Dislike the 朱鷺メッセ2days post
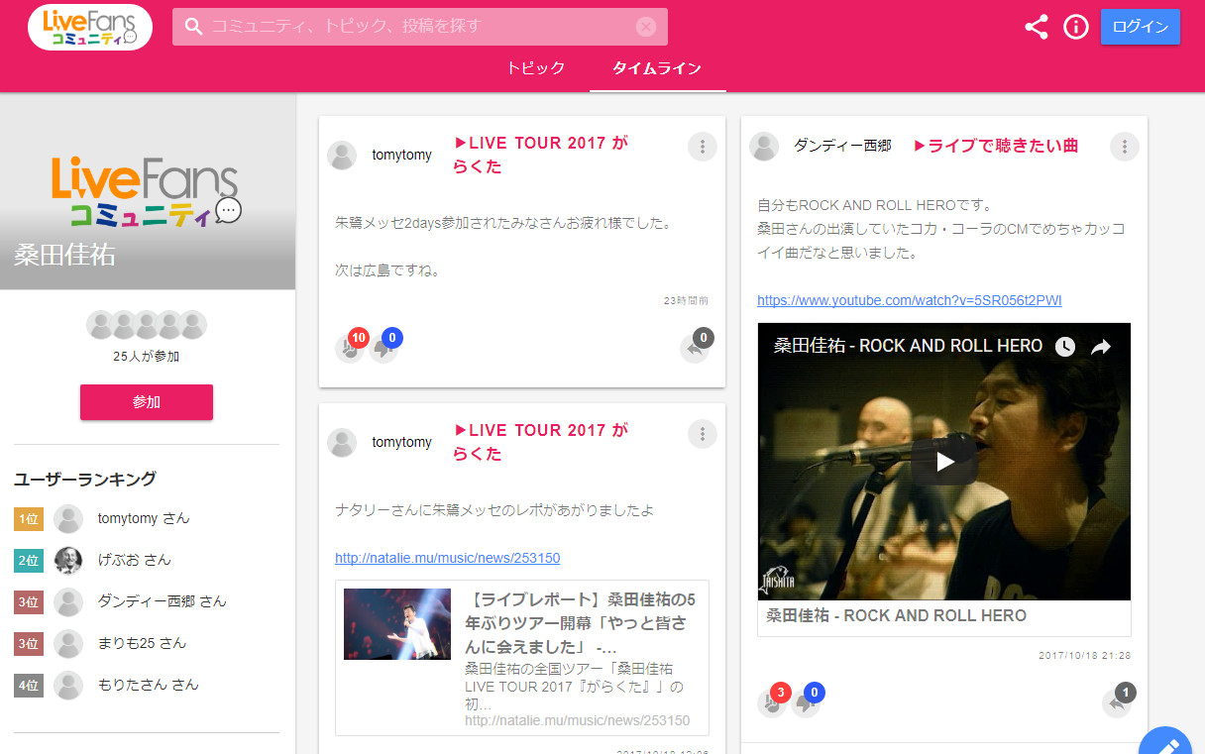1205x754 pixels. [384, 347]
